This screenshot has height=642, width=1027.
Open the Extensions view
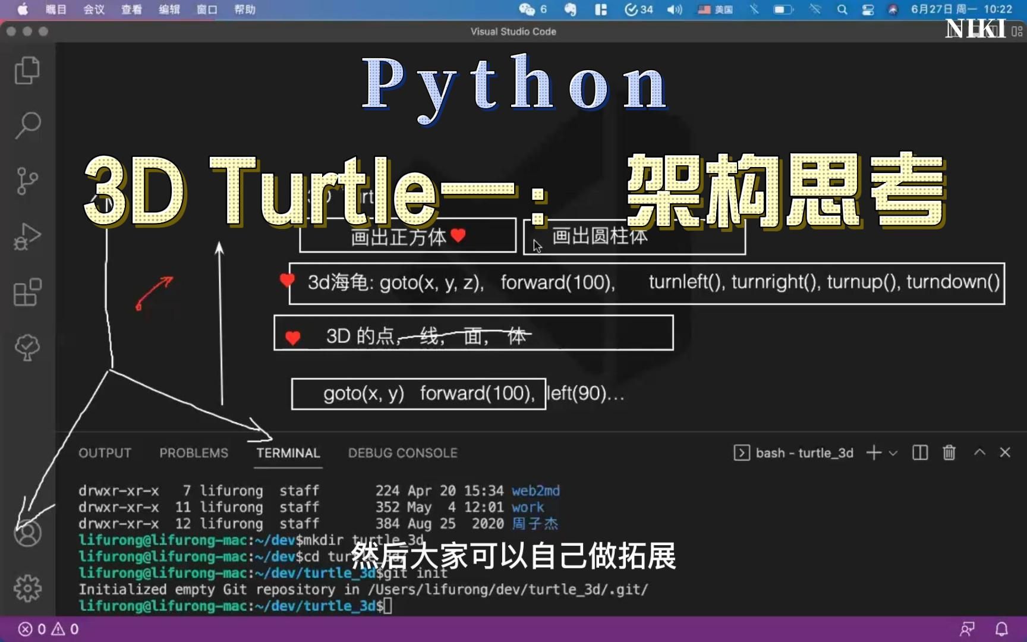[x=27, y=292]
